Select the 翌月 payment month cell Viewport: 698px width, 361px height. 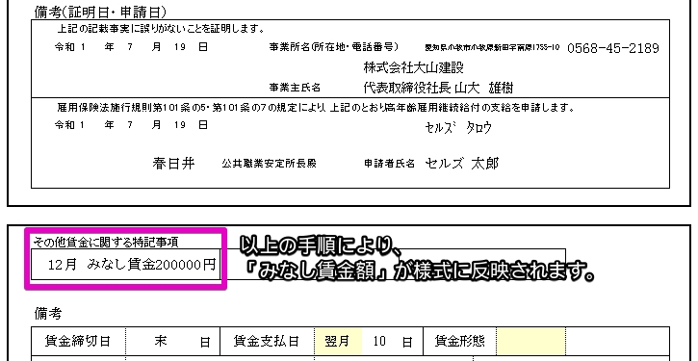(x=338, y=342)
